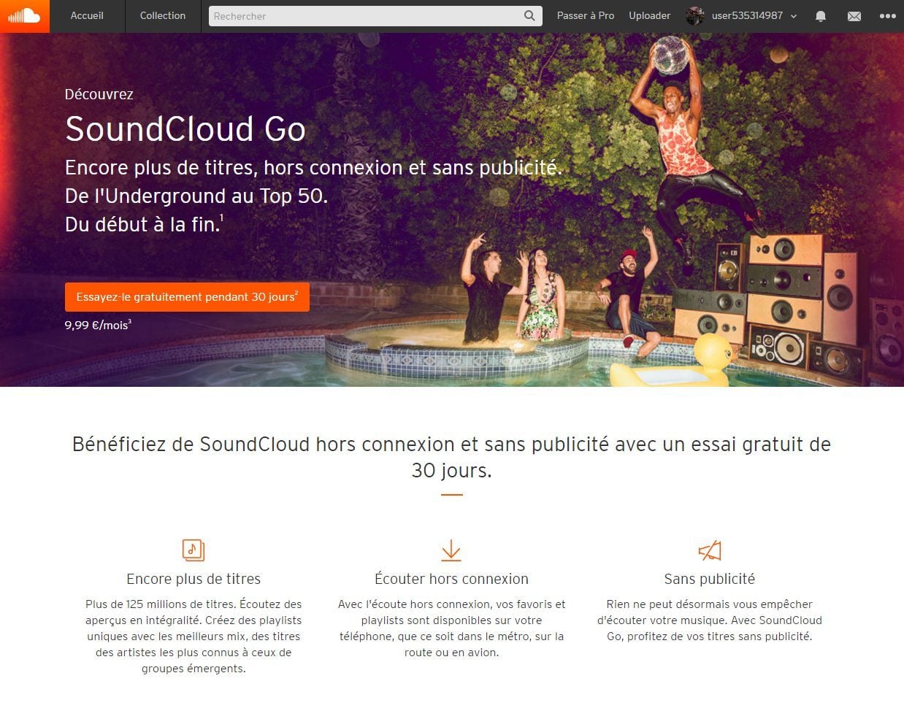The image size is (904, 727).
Task: Click the music note tracks icon
Action: 194,550
